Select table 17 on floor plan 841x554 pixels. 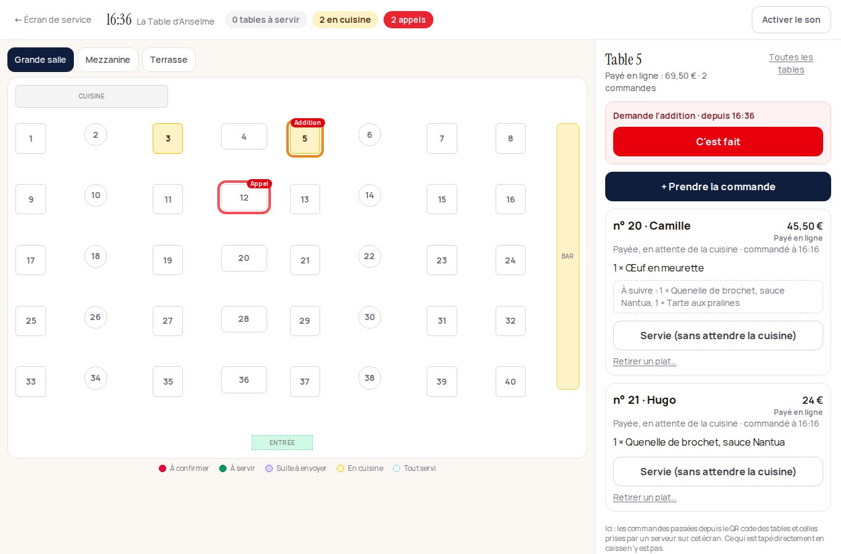click(x=31, y=260)
